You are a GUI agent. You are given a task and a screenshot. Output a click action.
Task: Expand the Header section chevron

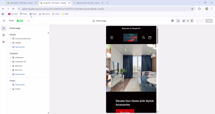click(x=10, y=43)
